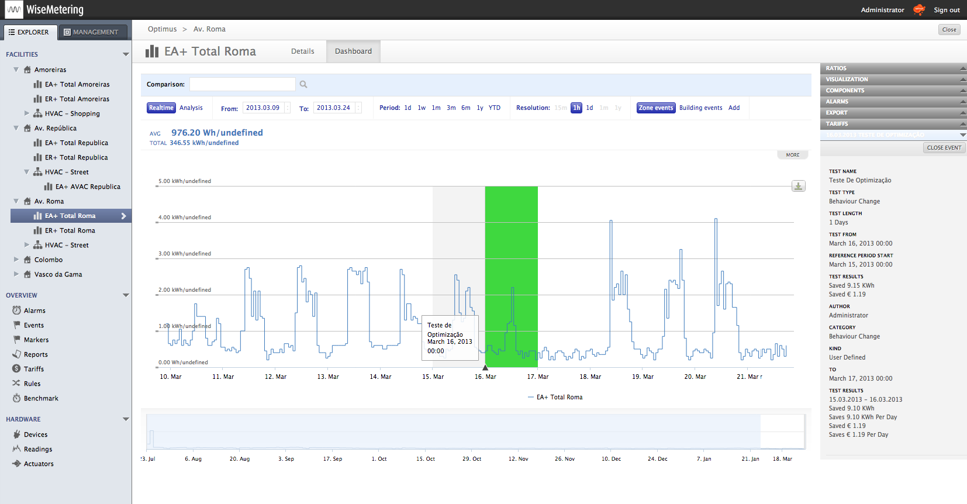Click the Comparison input field
967x504 pixels.
pos(242,84)
